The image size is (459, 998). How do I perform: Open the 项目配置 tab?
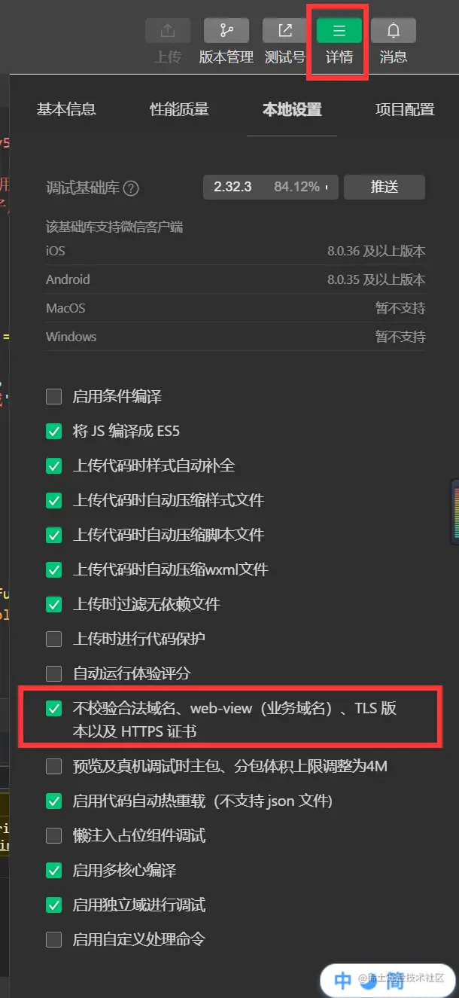point(405,109)
